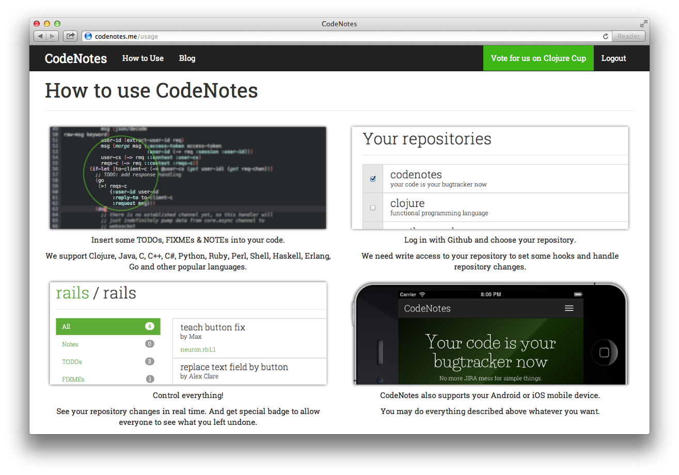Select the TODOs filter item
This screenshot has height=475, width=679.
coord(72,362)
